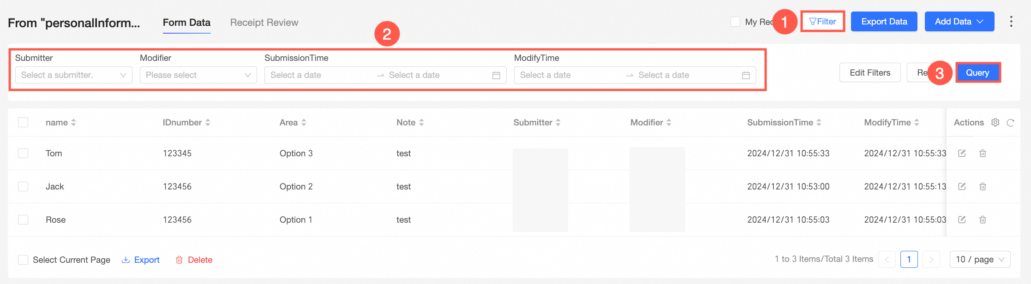Click the Export Data button

point(884,22)
